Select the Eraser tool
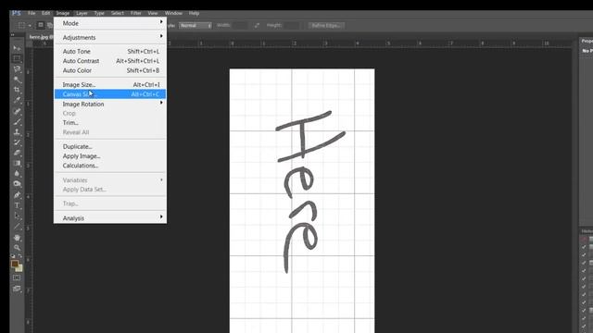593x333 pixels. [x=17, y=153]
